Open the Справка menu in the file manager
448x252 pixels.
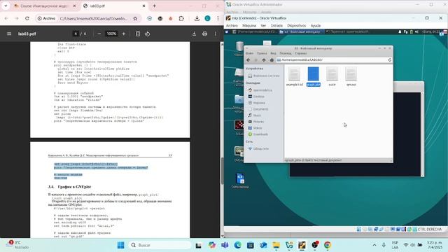(x=300, y=53)
